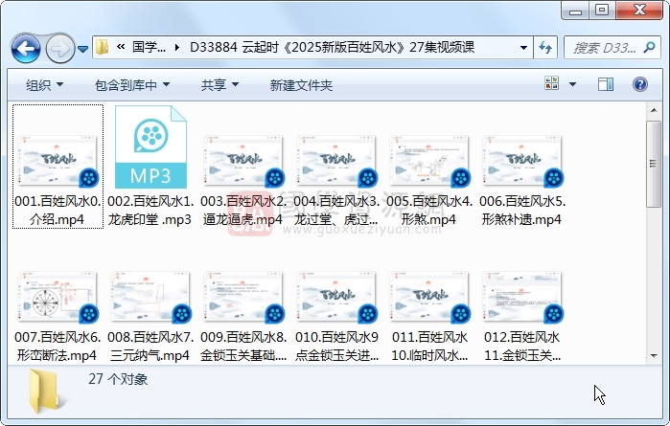Click into the search box 搜索 D33...
The width and height of the screenshot is (670, 426).
605,47
